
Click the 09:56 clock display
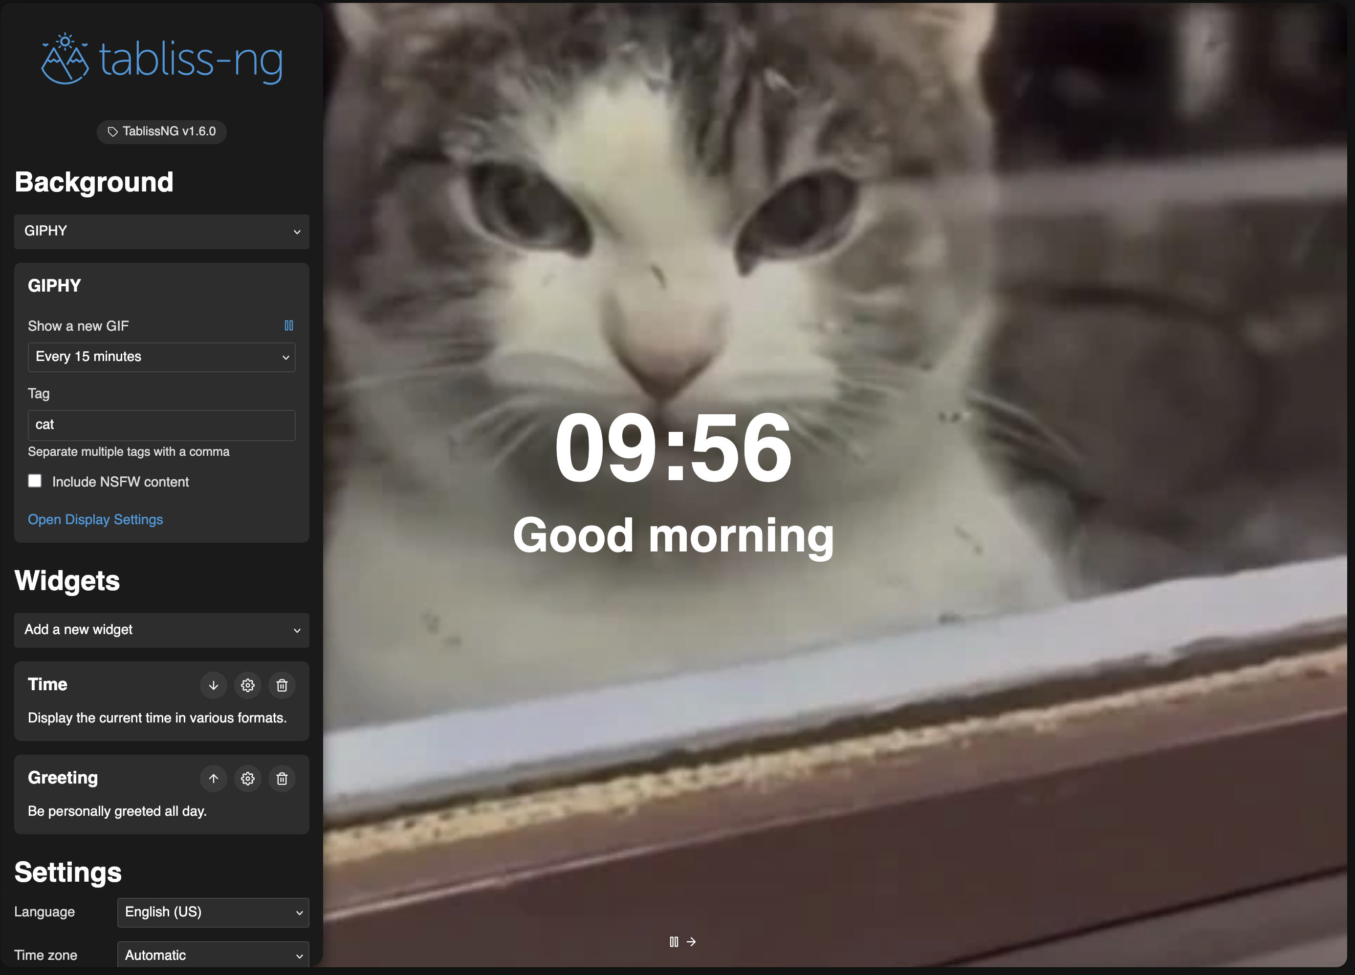(x=673, y=448)
